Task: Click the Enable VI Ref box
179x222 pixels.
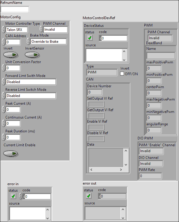Action: (96, 127)
